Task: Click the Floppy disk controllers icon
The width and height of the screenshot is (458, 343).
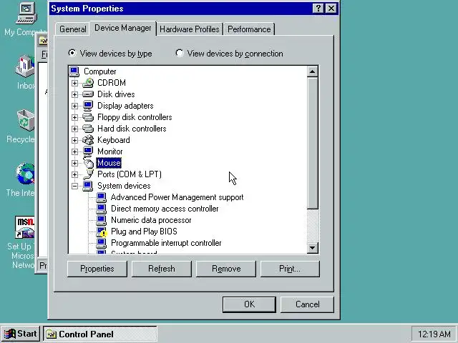Action: (88, 117)
